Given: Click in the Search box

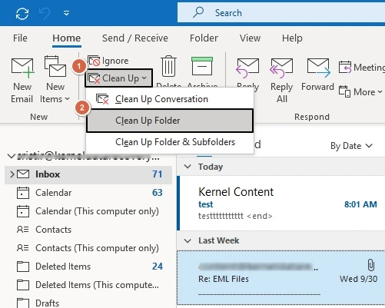Looking at the screenshot, I should tap(281, 13).
